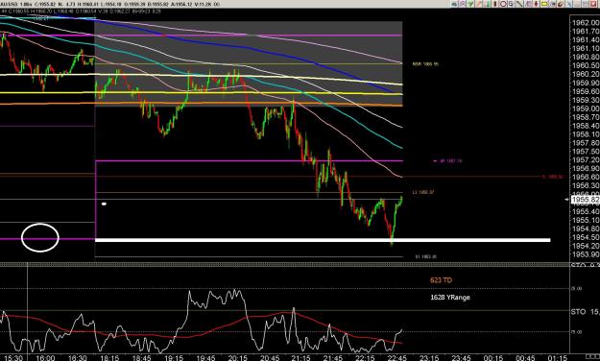Click the 16:30 time axis label

[x=77, y=357]
